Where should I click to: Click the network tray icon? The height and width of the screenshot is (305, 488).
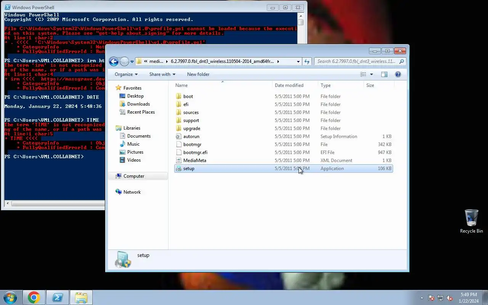point(440,298)
